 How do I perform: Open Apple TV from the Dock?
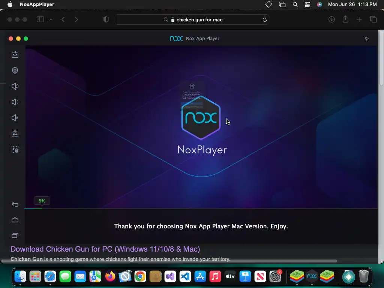pos(230,277)
